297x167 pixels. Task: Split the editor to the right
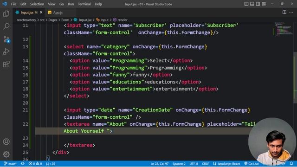284,13
